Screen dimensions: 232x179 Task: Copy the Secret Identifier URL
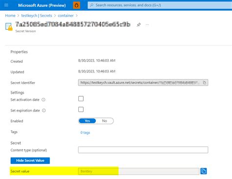tap(205, 83)
